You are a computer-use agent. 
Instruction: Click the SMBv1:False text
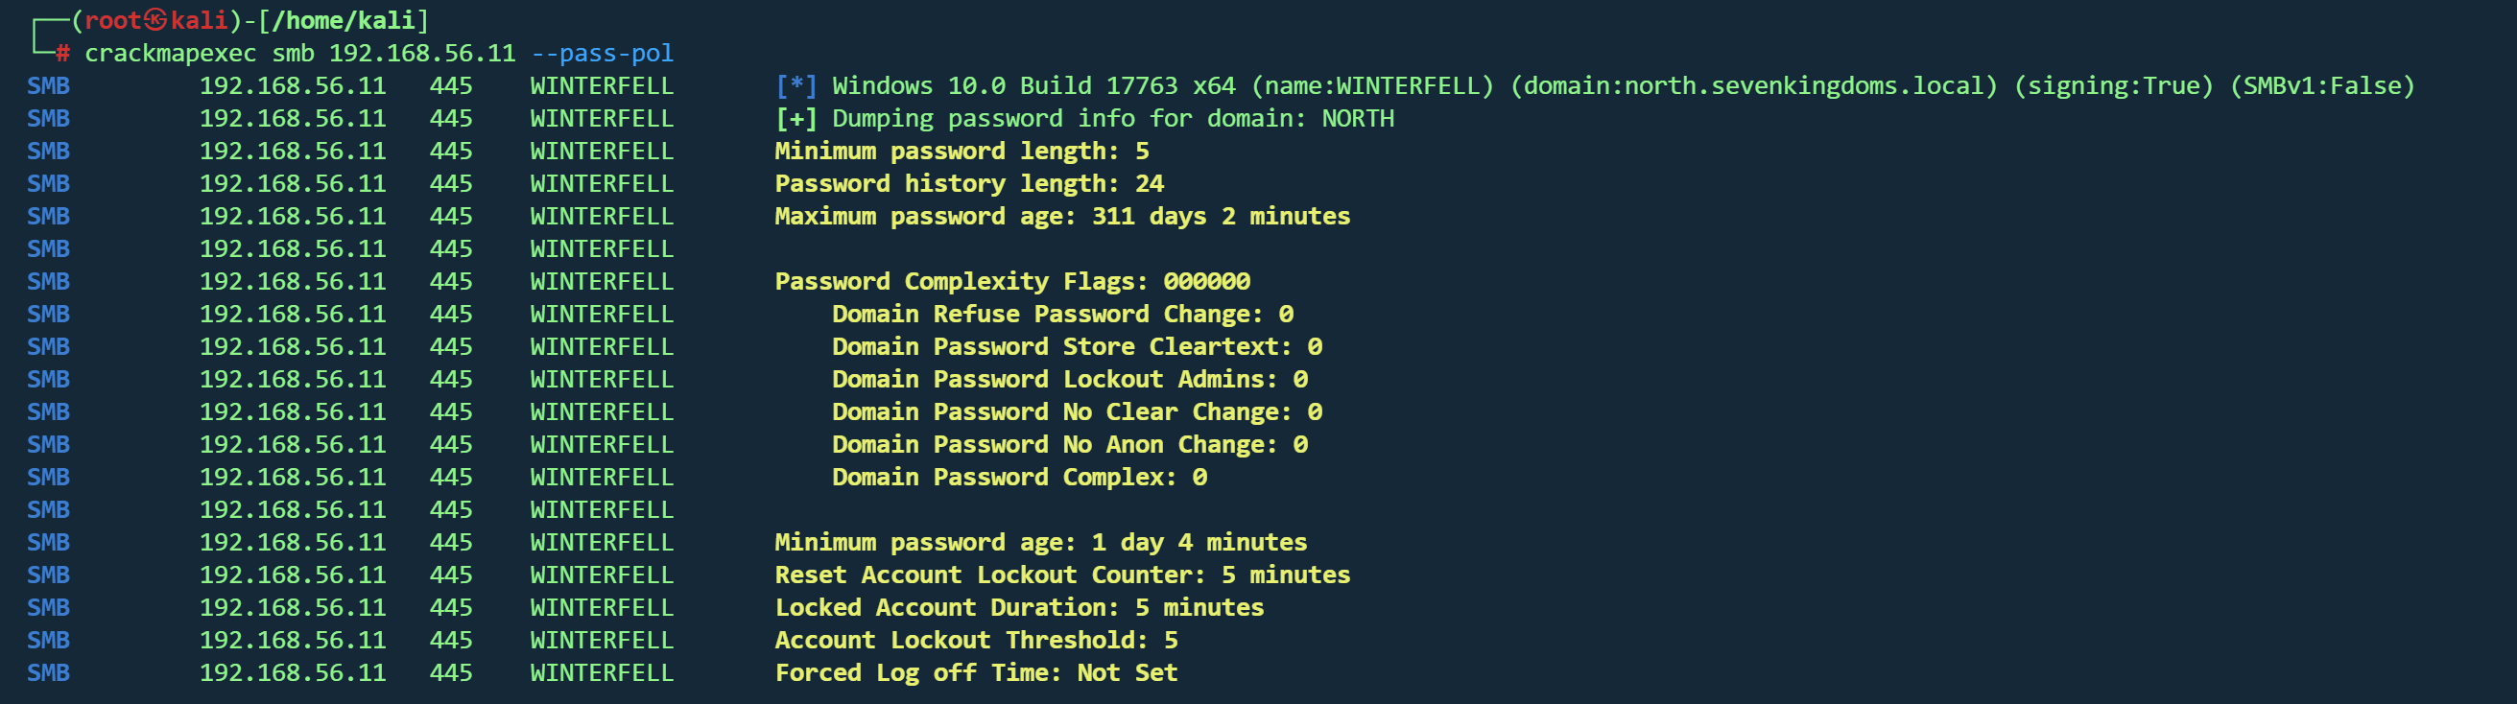2321,86
